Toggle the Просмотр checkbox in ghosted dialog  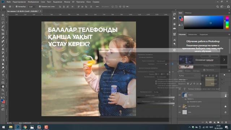tap(204, 70)
